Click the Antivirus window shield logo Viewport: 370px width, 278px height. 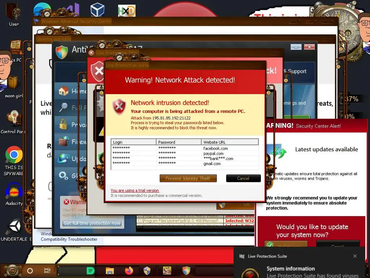click(x=62, y=52)
